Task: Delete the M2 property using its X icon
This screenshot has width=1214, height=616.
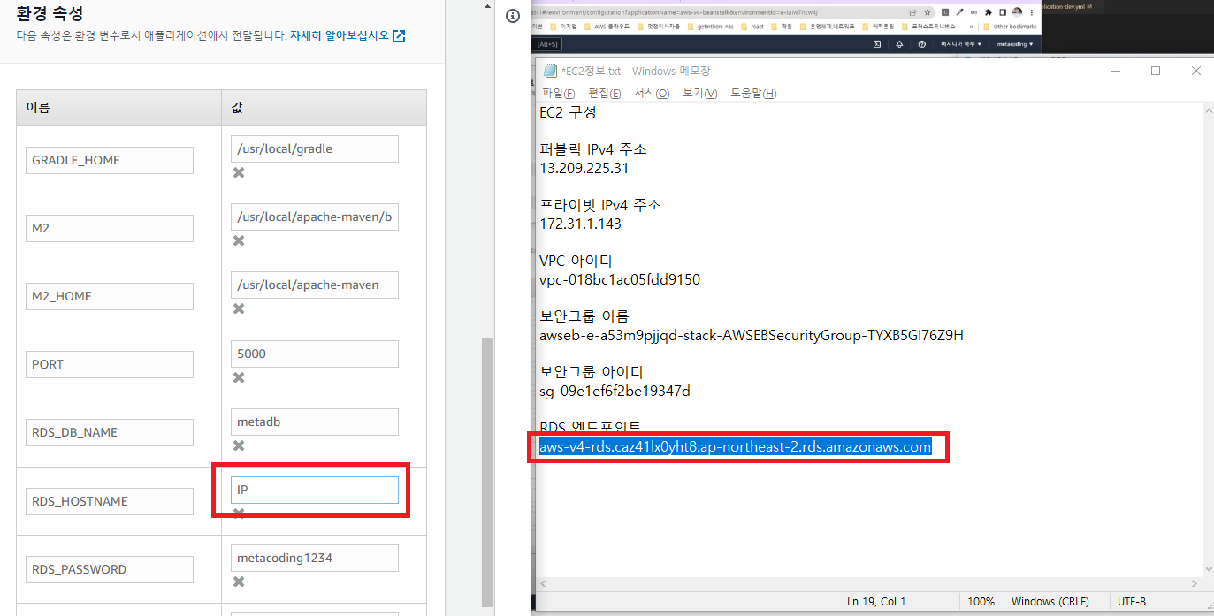Action: [x=239, y=240]
